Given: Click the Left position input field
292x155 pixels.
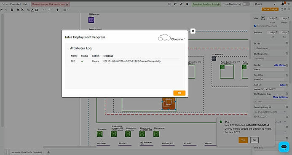Looking at the screenshot, I should pos(272,32).
